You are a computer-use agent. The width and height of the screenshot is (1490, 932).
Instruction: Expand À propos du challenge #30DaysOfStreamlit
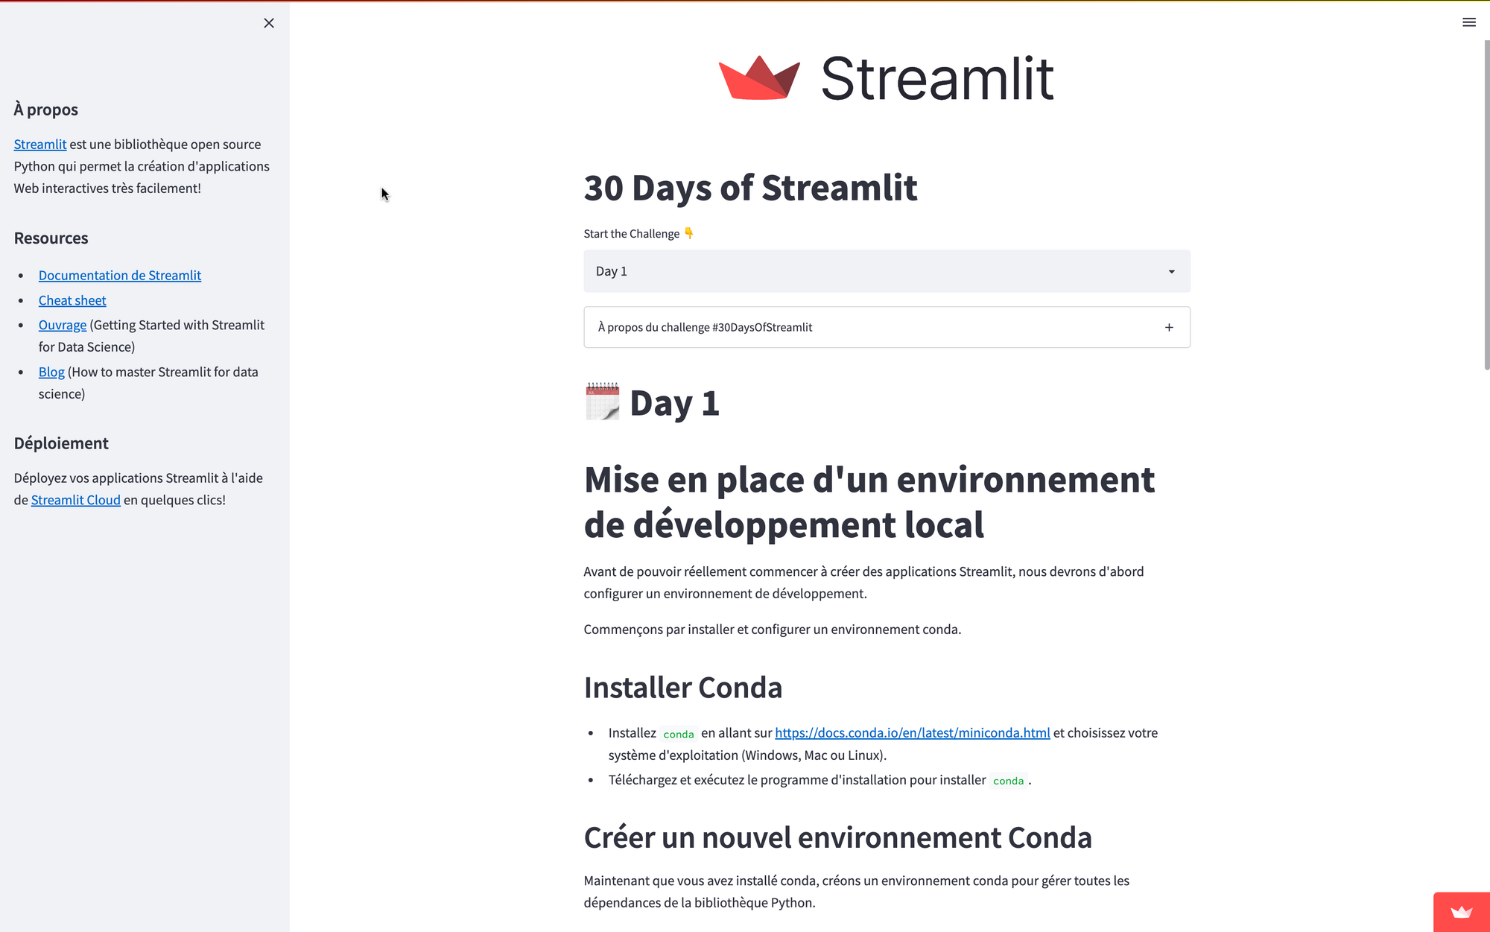pyautogui.click(x=705, y=327)
